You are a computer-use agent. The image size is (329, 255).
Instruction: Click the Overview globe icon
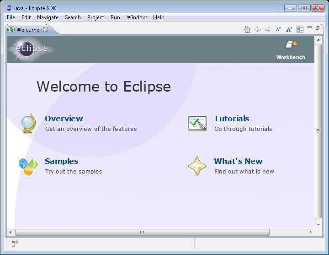(29, 124)
